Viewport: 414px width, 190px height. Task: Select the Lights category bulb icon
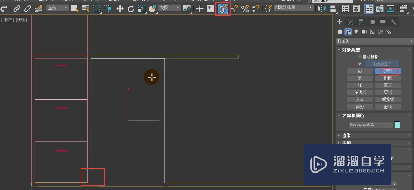coord(356,32)
